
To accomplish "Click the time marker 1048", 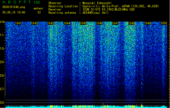I will point(132,23).
